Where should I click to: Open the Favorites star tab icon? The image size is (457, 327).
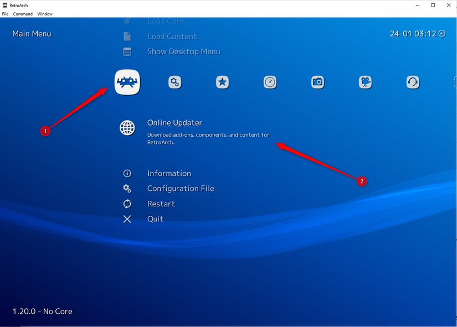click(222, 82)
